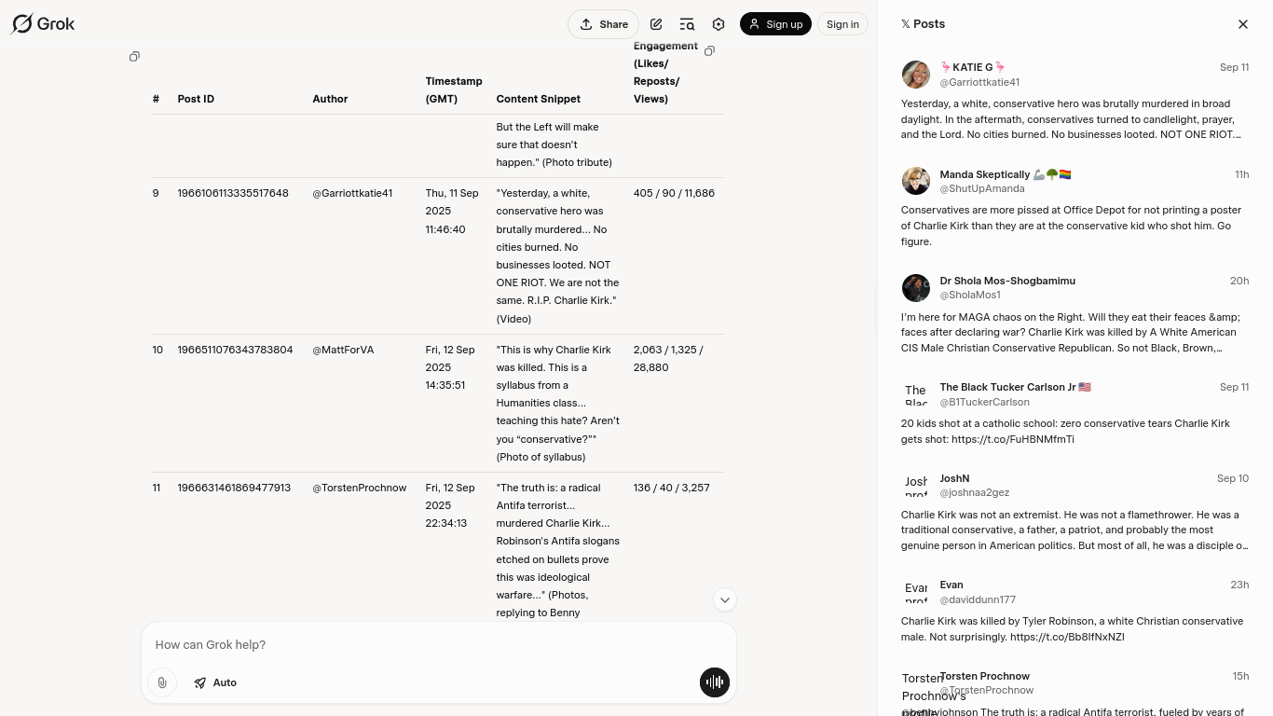1273x716 pixels.
Task: Click Post ID 1966511076343783804
Action: [235, 350]
